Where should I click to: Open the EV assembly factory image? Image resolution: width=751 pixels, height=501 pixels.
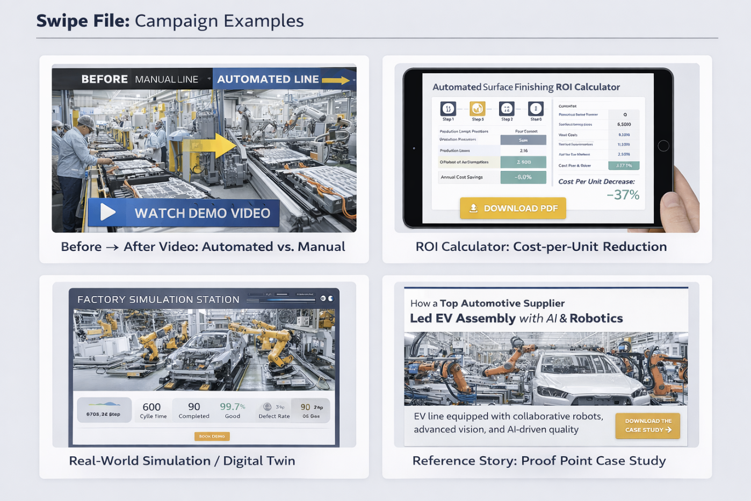(546, 368)
